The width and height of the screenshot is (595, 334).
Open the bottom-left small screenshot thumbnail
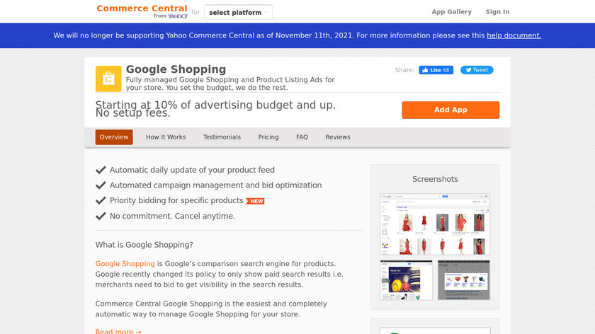click(x=406, y=280)
